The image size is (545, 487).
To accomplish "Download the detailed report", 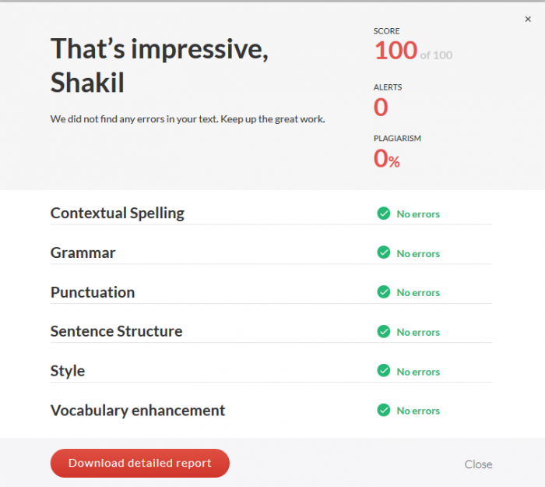I will (140, 463).
